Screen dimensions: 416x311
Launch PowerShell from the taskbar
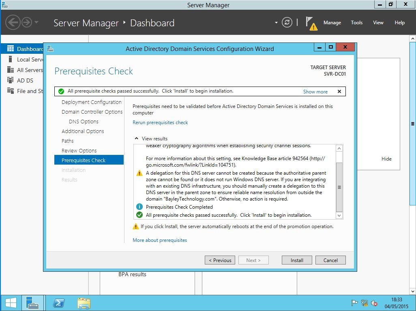click(58, 303)
